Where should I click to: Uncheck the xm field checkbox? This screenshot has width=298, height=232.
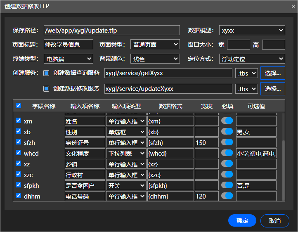coord(18,121)
